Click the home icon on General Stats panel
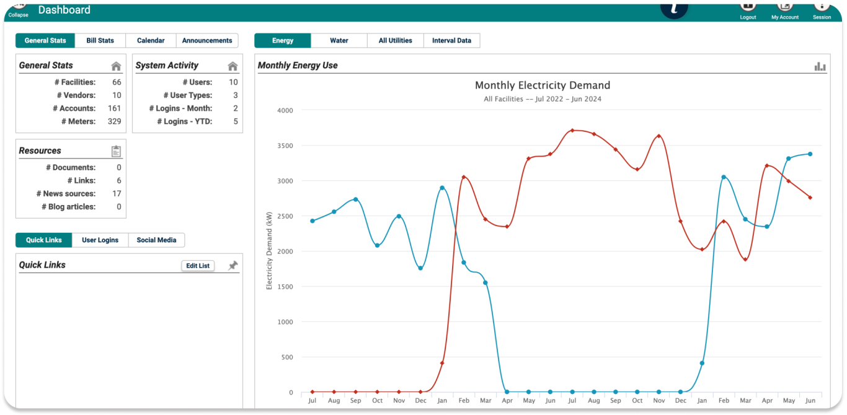Screen dimensions: 847x415 [x=115, y=64]
